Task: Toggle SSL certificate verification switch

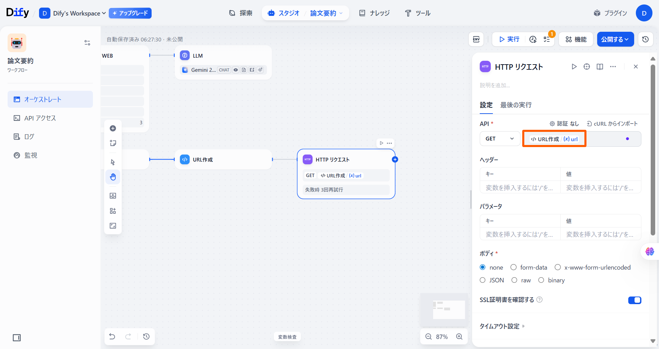Action: 634,300
